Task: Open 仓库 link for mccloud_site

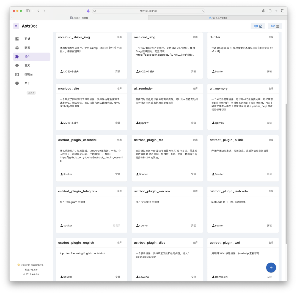Action: pyautogui.click(x=119, y=89)
